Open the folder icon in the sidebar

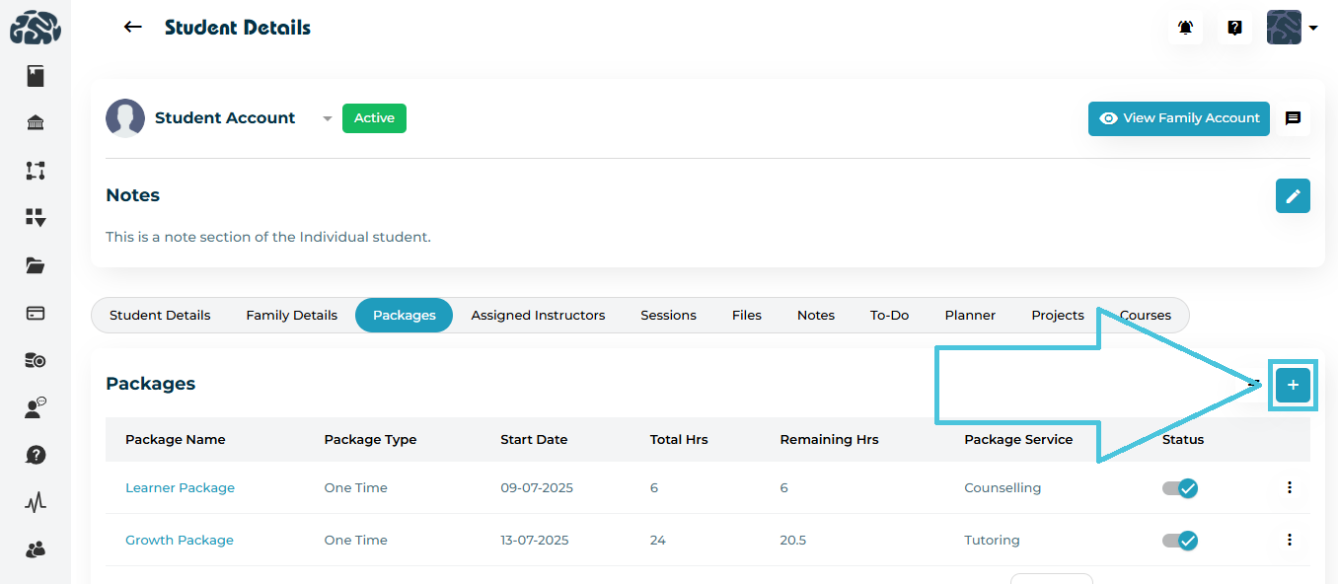[36, 265]
